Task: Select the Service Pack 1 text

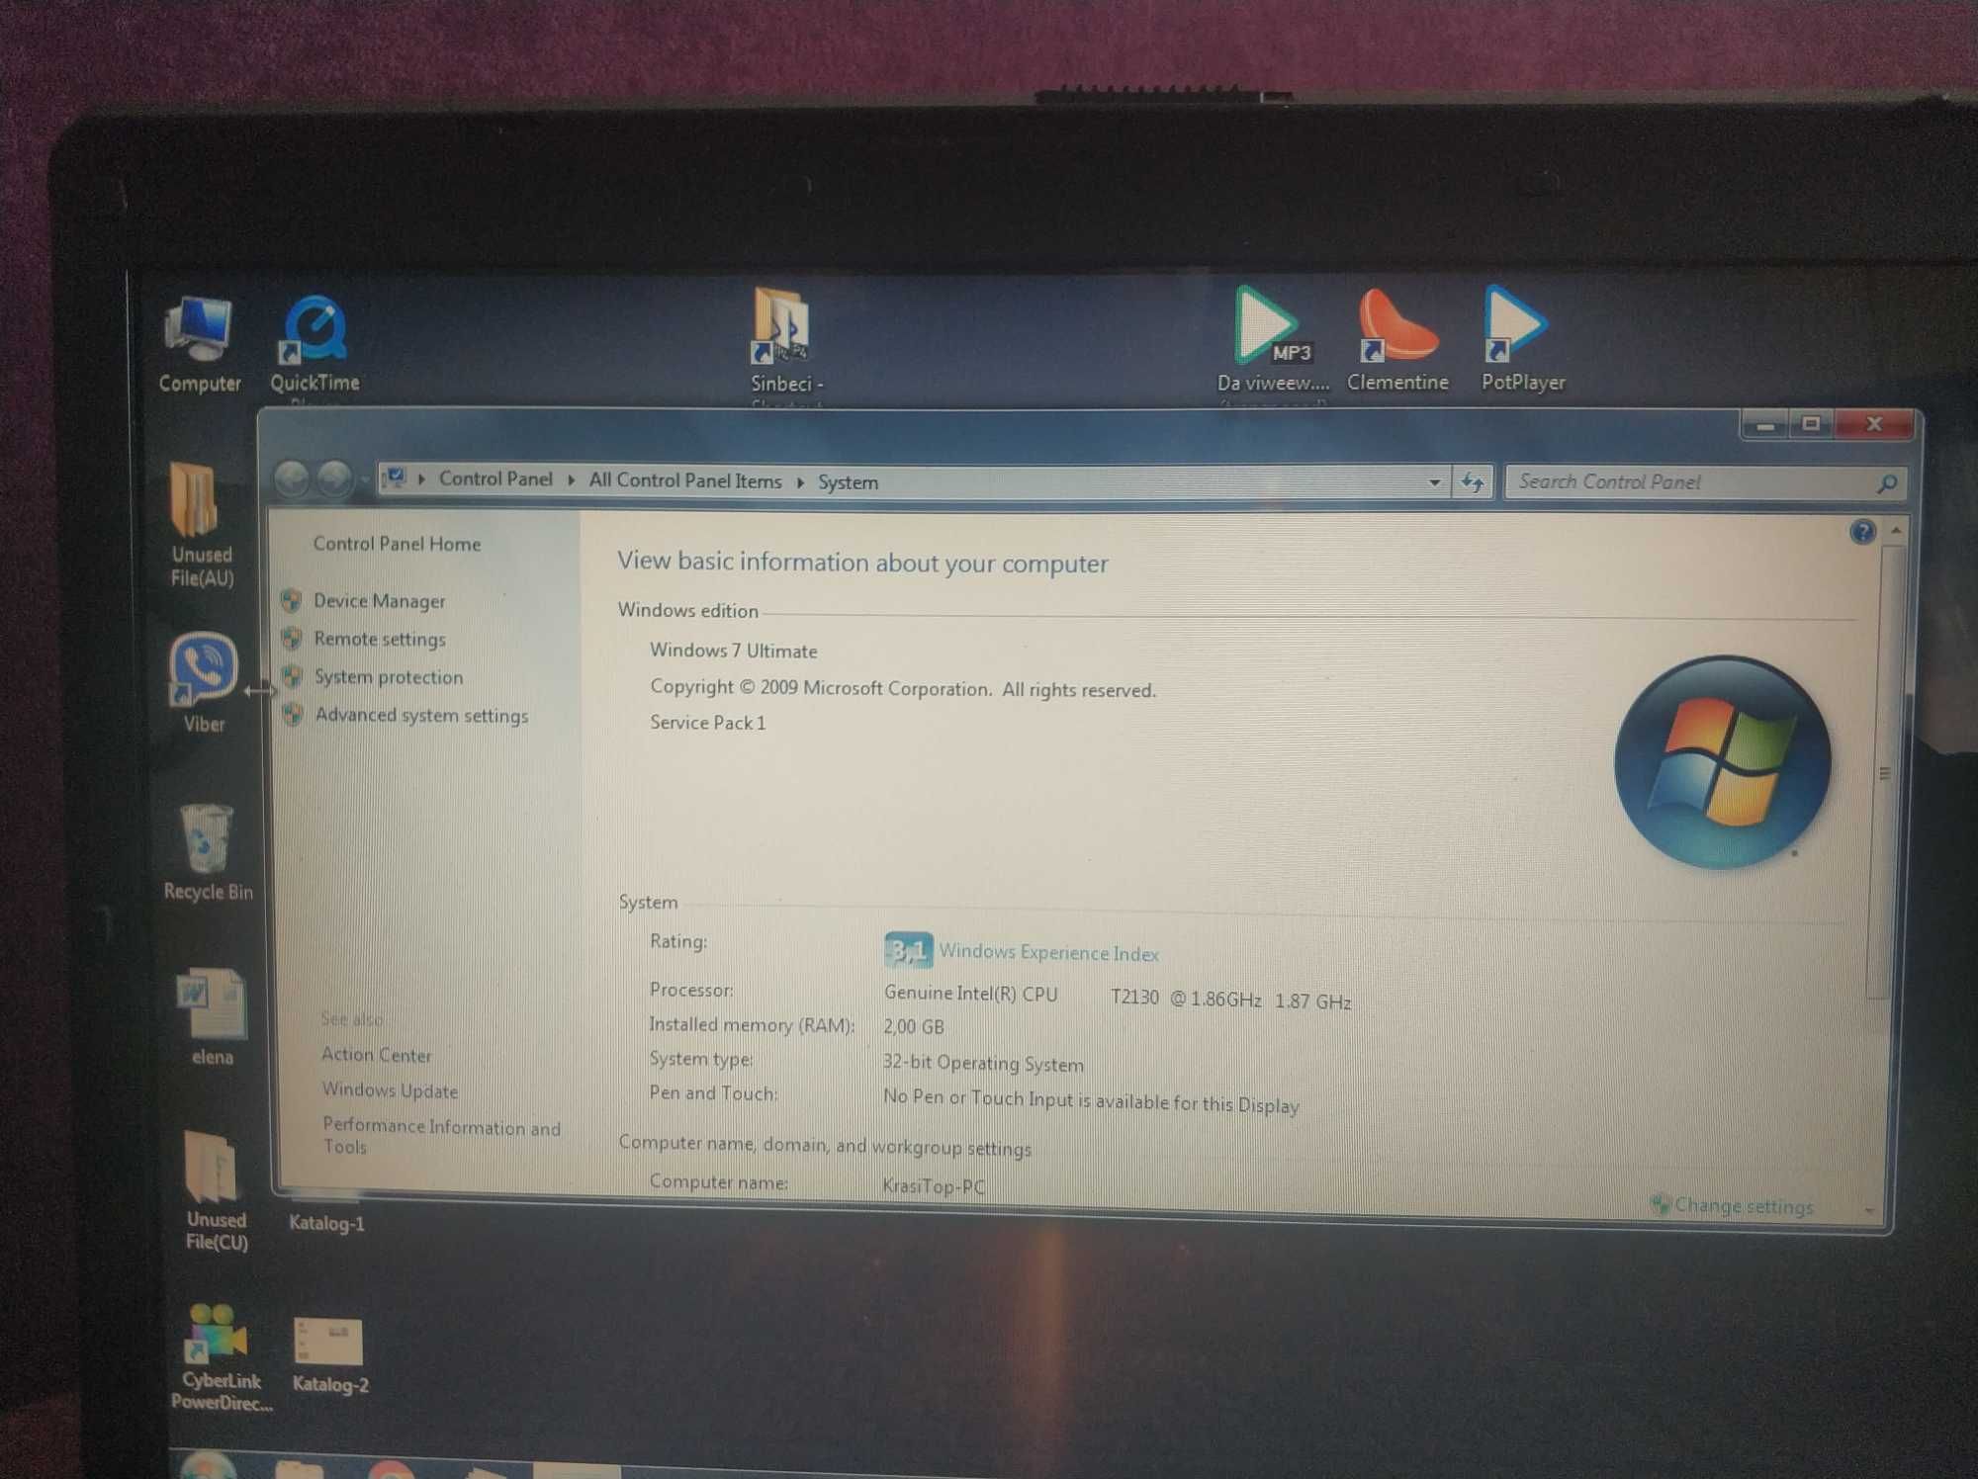Action: 707,723
